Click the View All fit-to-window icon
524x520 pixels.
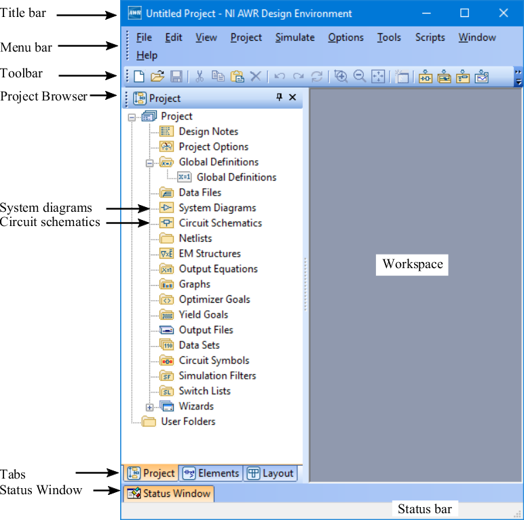(378, 76)
